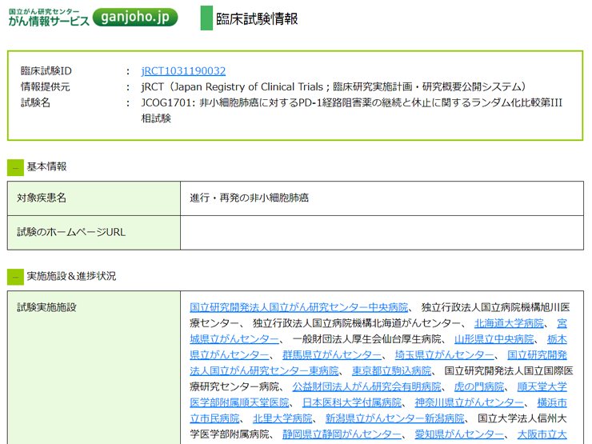
Task: Collapse the 実施施設＆進捗状況 section
Action: pyautogui.click(x=15, y=277)
